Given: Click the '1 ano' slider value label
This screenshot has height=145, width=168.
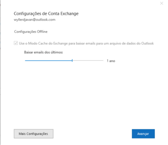Looking at the screenshot, I should [x=111, y=61].
